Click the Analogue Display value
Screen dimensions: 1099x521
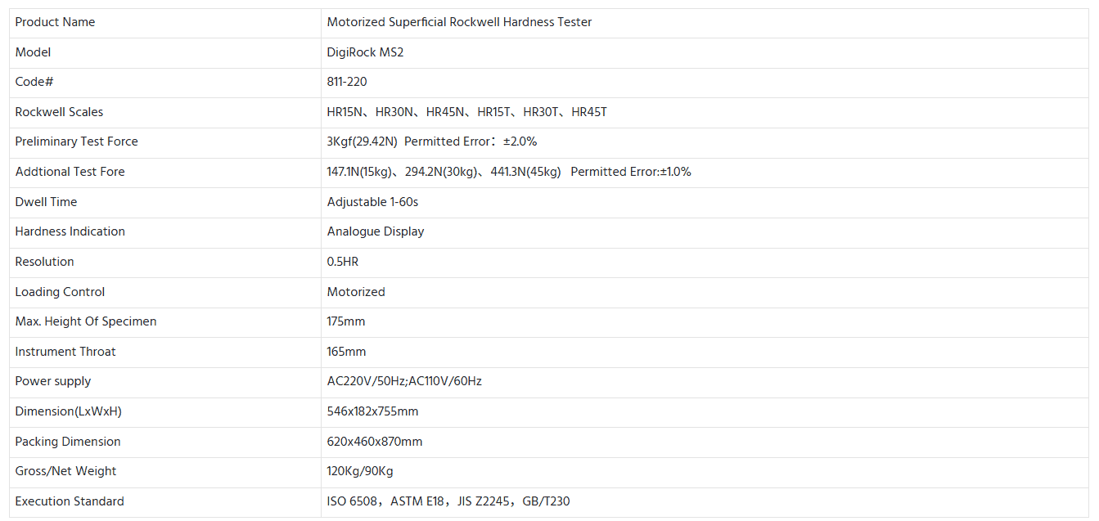pyautogui.click(x=376, y=231)
